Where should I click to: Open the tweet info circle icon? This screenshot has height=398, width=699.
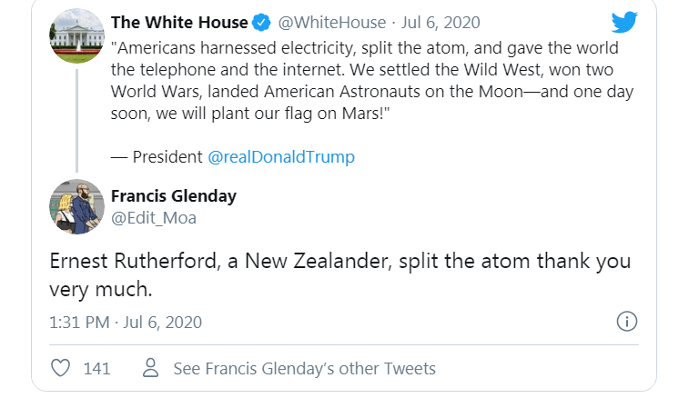[626, 322]
